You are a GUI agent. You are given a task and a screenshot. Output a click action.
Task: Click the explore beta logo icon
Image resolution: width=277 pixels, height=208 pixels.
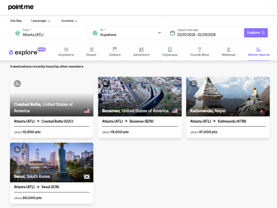coord(11,52)
